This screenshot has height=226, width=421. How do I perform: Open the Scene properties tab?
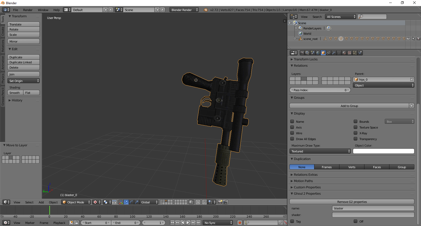(313, 53)
